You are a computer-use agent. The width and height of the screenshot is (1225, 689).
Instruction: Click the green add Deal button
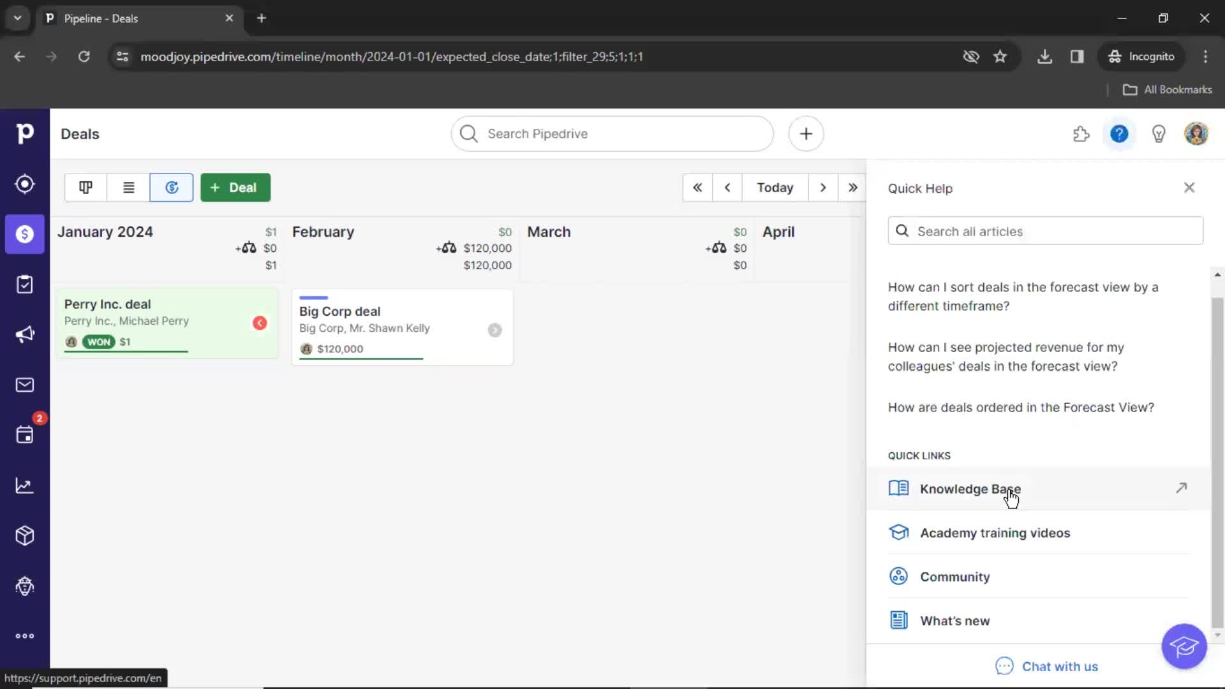coord(235,188)
